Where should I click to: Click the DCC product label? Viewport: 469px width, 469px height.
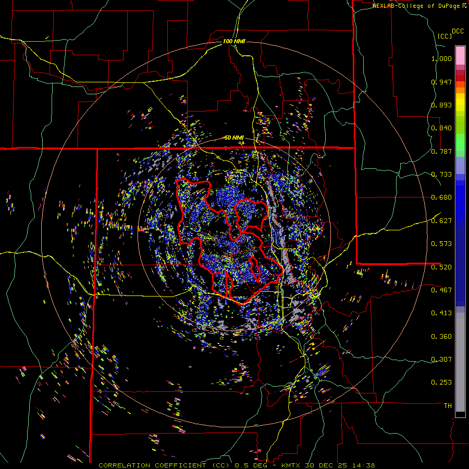tap(458, 31)
